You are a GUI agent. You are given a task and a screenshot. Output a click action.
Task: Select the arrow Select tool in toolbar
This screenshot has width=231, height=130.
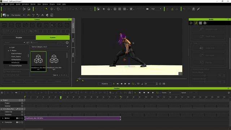point(47,9)
